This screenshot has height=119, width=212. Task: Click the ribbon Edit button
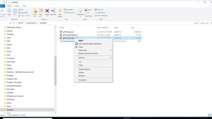point(87,13)
